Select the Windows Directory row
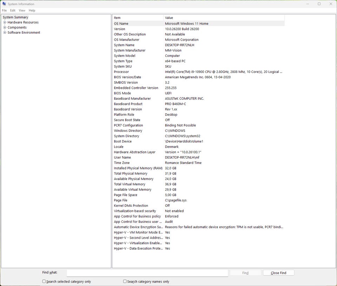 (x=198, y=131)
